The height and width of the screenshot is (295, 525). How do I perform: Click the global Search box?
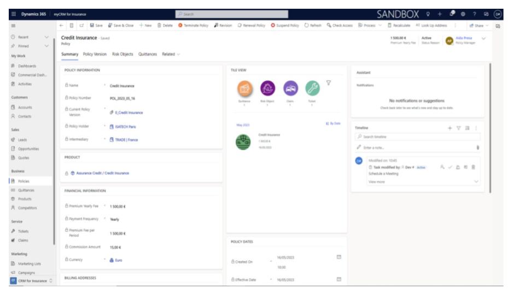pos(232,14)
